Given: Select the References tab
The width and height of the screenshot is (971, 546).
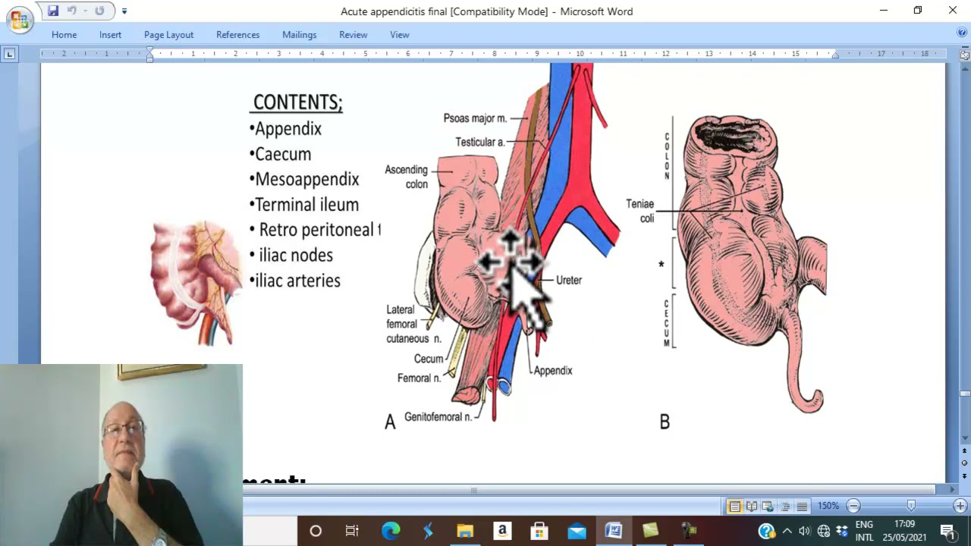Looking at the screenshot, I should coord(237,35).
